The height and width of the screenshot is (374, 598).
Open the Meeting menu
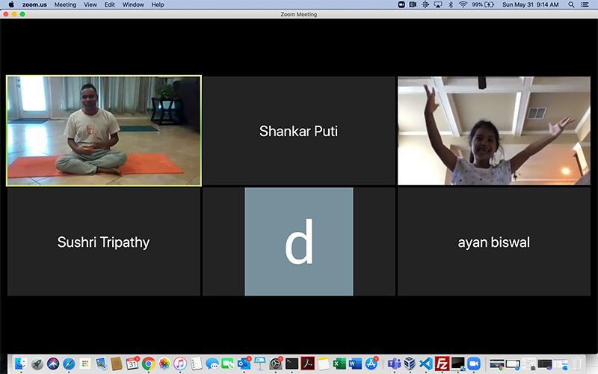[x=65, y=4]
